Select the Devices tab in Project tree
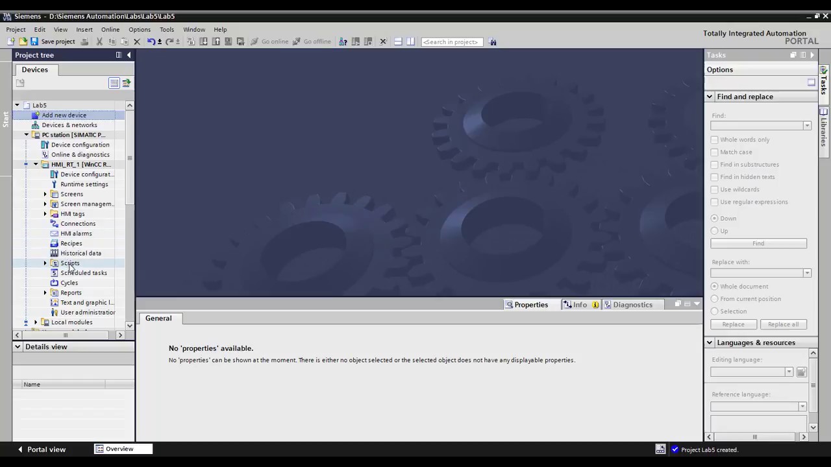Screen dimensions: 831x467 click(35, 69)
